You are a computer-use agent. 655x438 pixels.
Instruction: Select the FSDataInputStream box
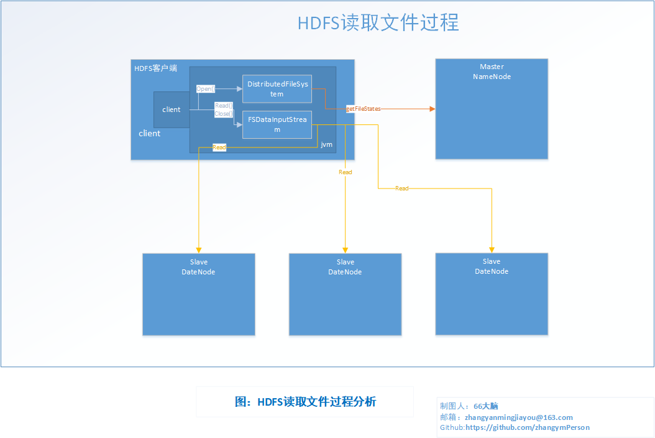[277, 124]
